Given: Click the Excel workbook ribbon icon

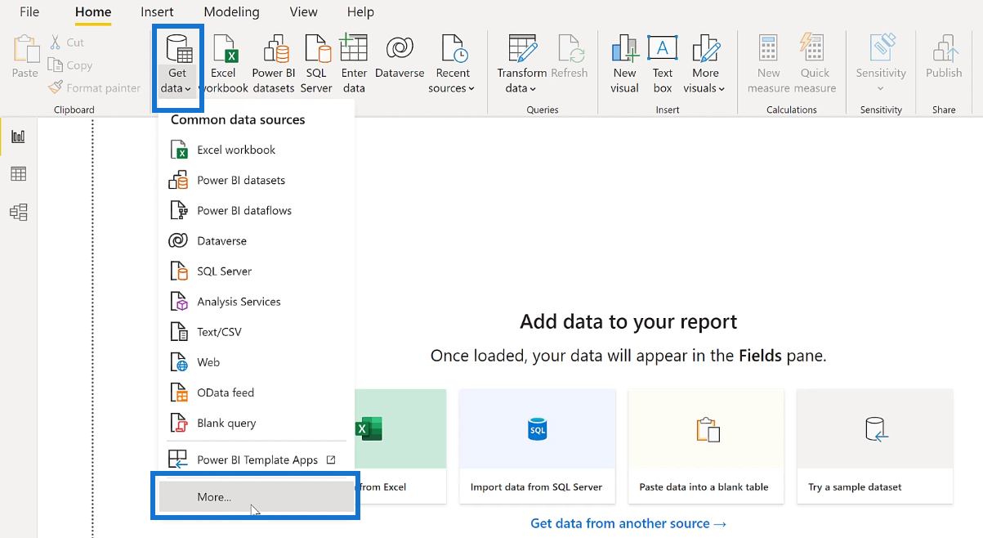Looking at the screenshot, I should click(x=223, y=65).
